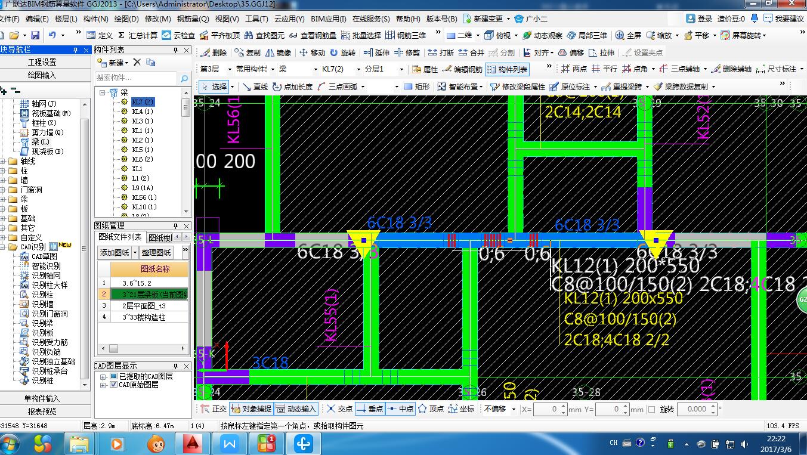Toggle 顶点 vertex snap

point(431,409)
